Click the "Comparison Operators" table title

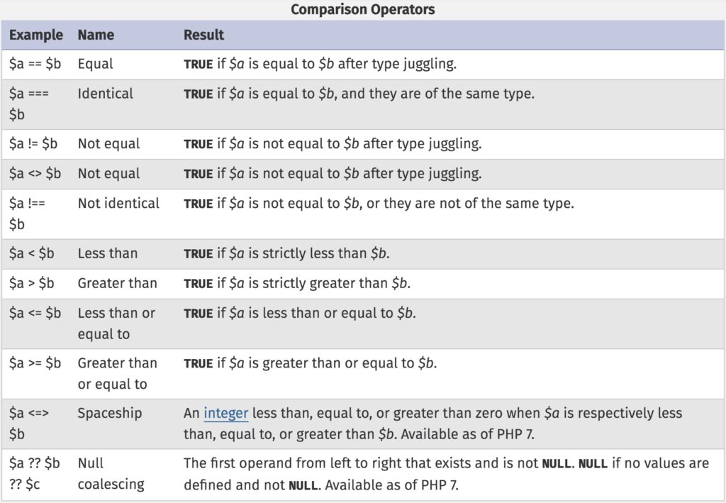pyautogui.click(x=362, y=9)
